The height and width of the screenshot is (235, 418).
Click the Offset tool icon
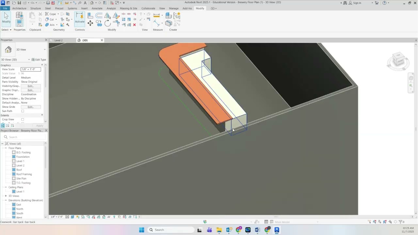99,15
